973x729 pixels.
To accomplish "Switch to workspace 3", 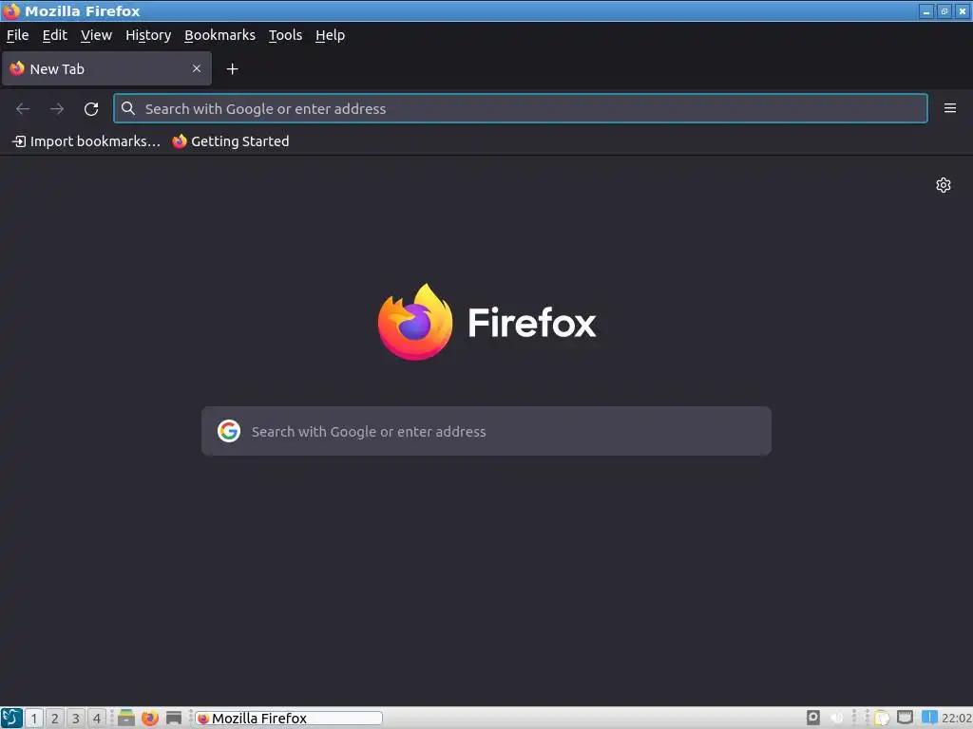I will [76, 718].
